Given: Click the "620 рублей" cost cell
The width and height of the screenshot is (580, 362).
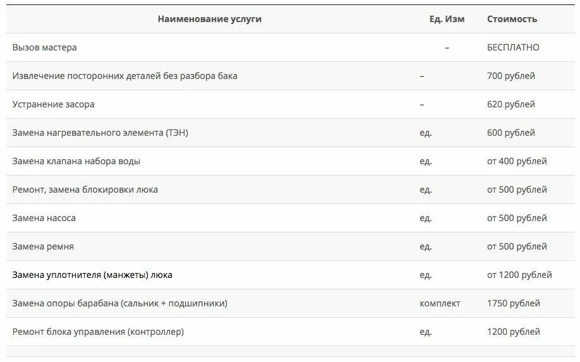Looking at the screenshot, I should (511, 104).
